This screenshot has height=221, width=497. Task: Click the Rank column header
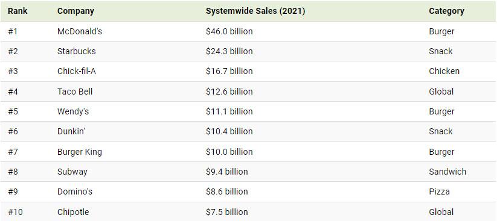[18, 11]
